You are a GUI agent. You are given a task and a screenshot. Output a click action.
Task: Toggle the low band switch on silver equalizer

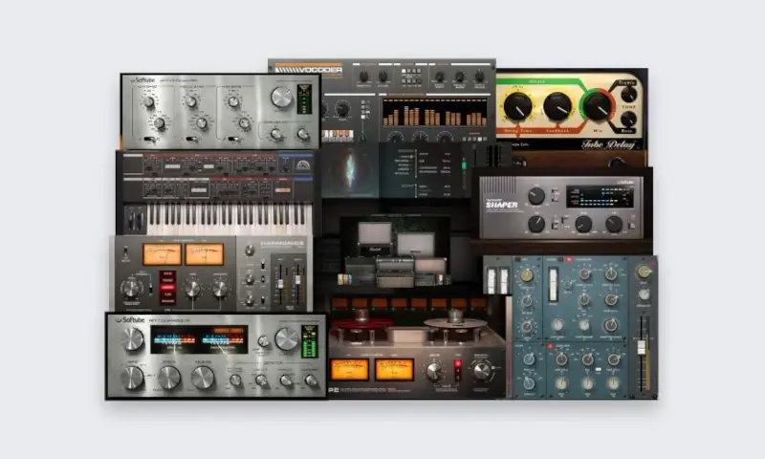click(x=150, y=140)
